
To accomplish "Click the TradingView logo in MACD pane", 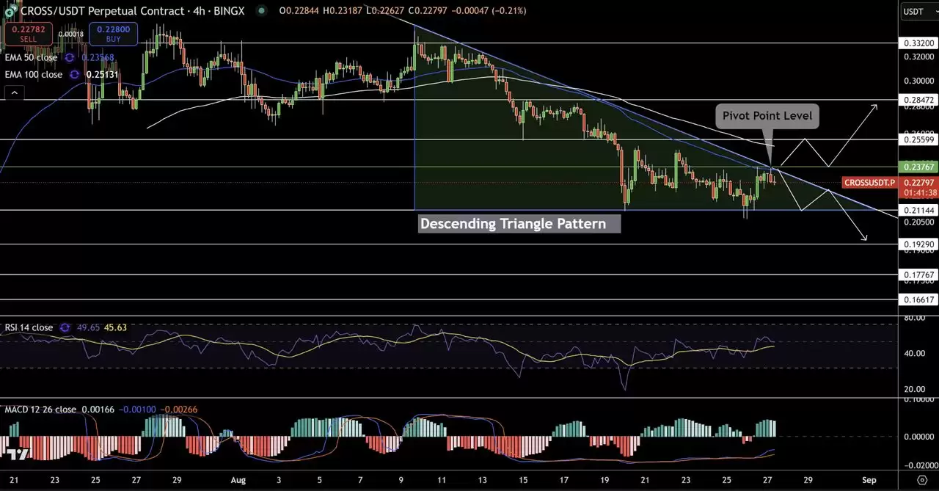I will pyautogui.click(x=19, y=454).
